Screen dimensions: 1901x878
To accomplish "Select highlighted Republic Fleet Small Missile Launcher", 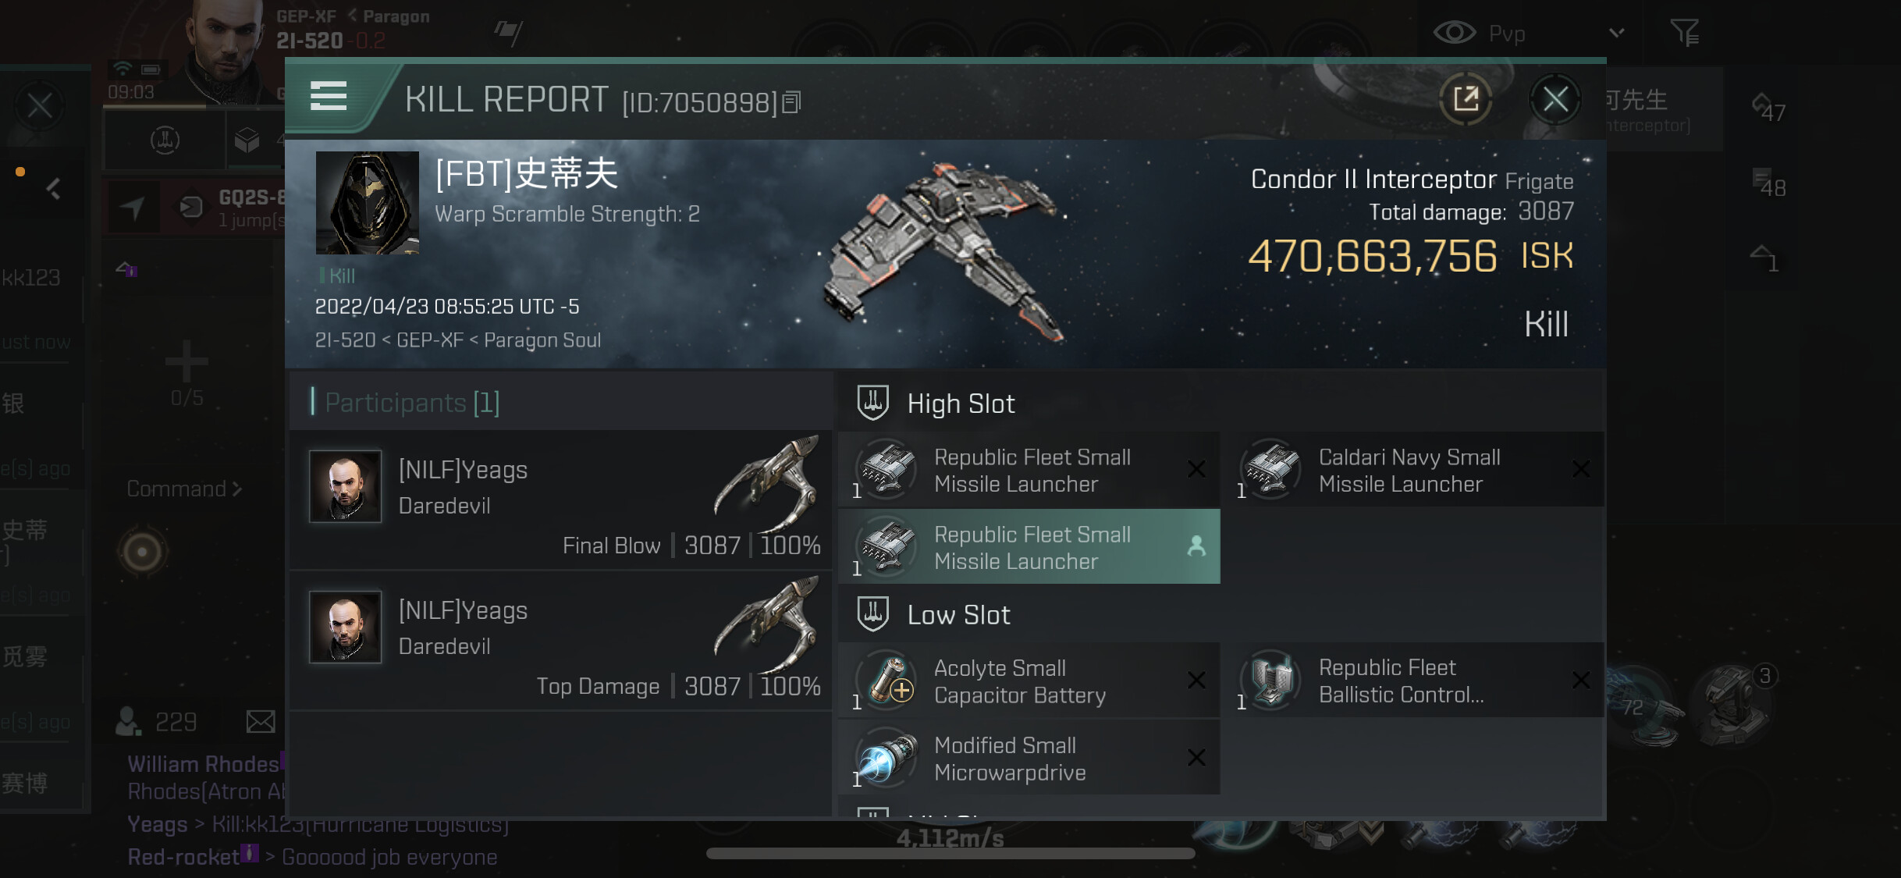I will [x=1029, y=547].
